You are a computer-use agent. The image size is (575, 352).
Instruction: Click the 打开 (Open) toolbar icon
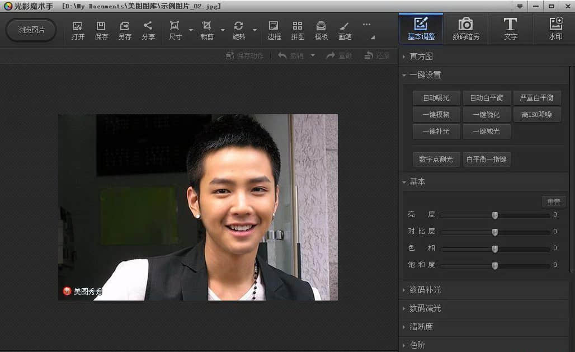[x=78, y=30]
